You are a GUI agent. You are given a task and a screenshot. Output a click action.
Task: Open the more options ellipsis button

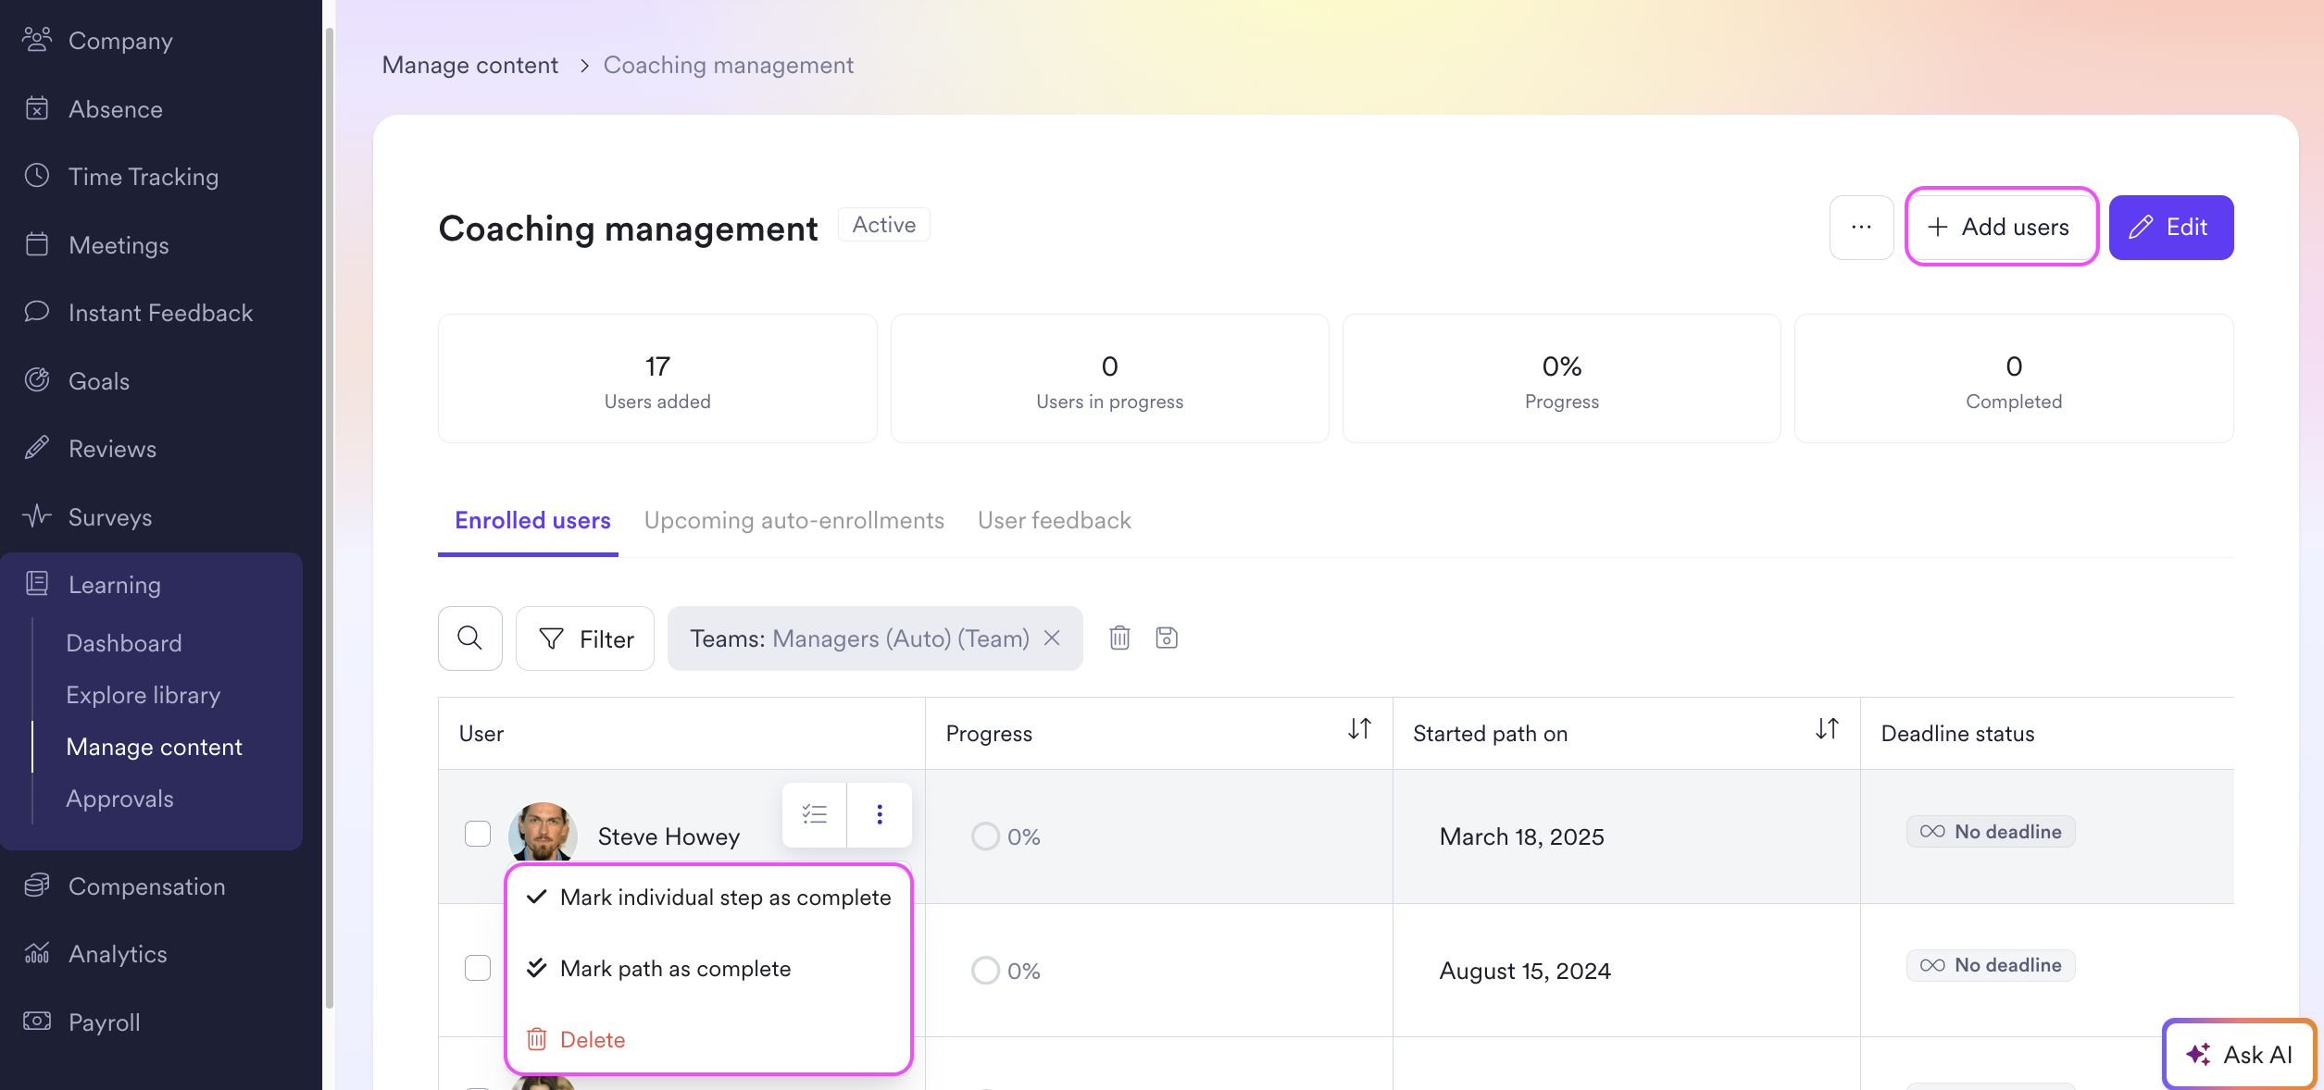click(x=1861, y=228)
